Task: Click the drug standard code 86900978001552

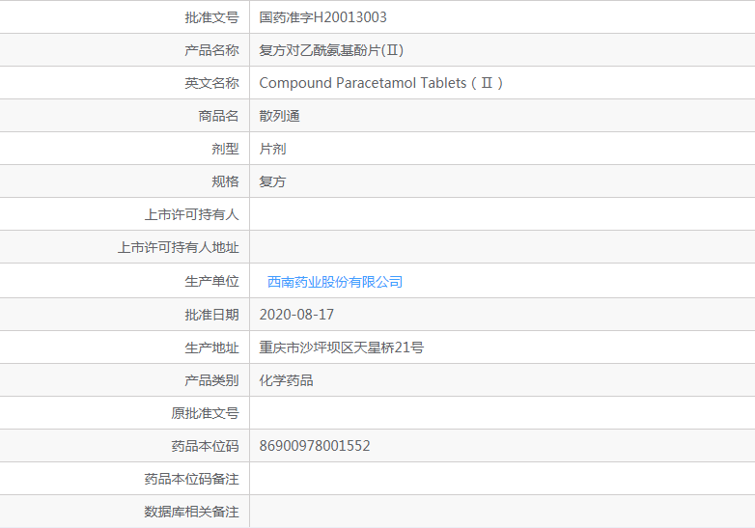Action: coord(315,446)
